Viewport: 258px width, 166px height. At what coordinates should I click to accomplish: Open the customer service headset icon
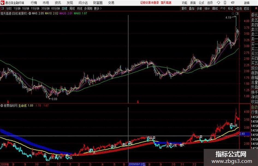218,3
